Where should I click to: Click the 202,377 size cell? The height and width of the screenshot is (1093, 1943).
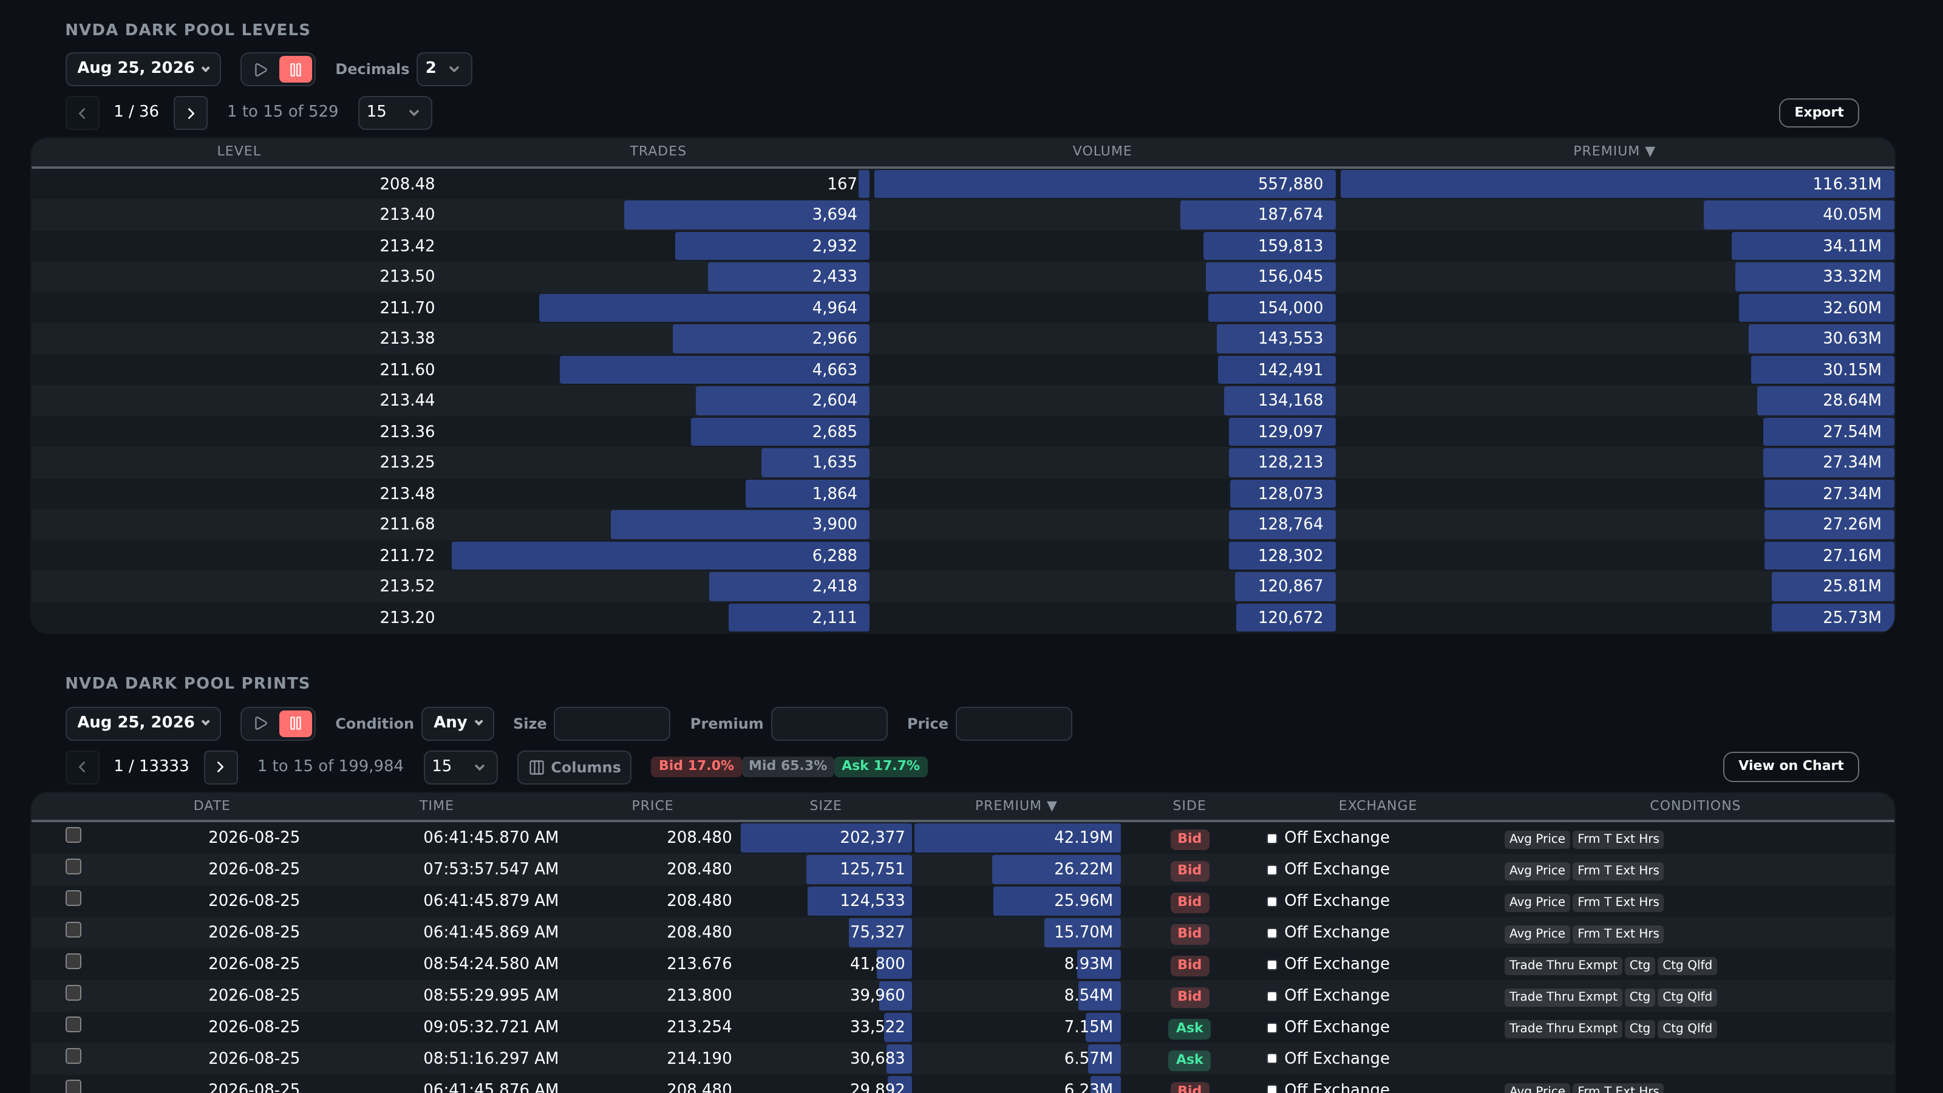826,837
